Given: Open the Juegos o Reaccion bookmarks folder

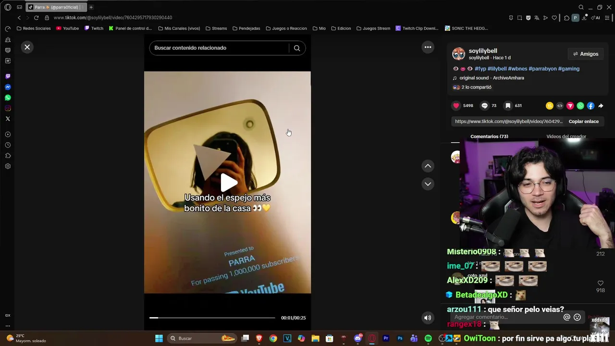Looking at the screenshot, I should coord(286,28).
